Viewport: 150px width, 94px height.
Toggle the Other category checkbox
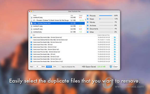88,32
